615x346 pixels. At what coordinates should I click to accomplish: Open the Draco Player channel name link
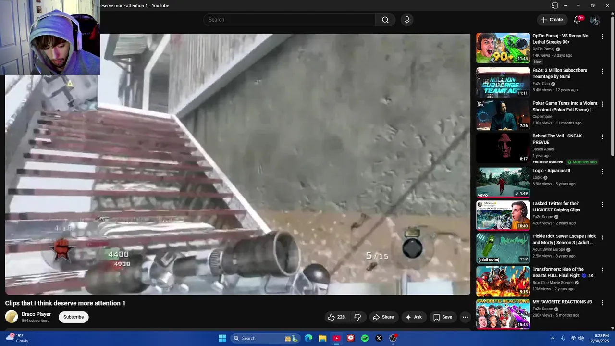pyautogui.click(x=36, y=314)
